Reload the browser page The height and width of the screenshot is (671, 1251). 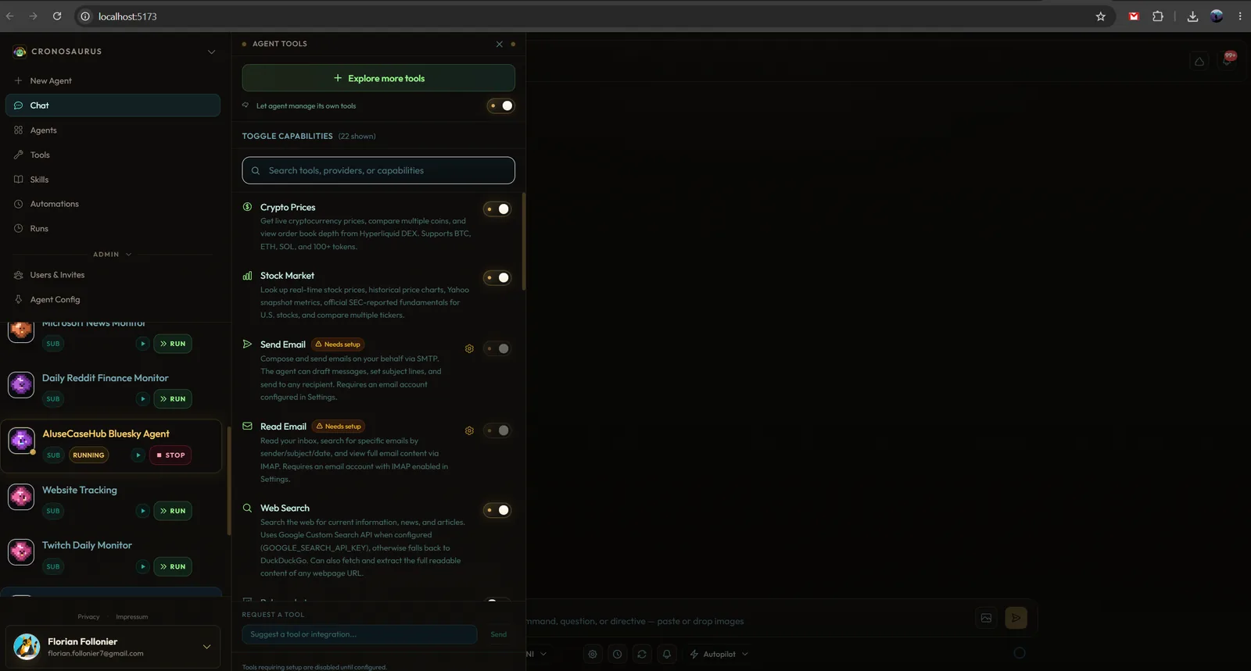pos(57,16)
